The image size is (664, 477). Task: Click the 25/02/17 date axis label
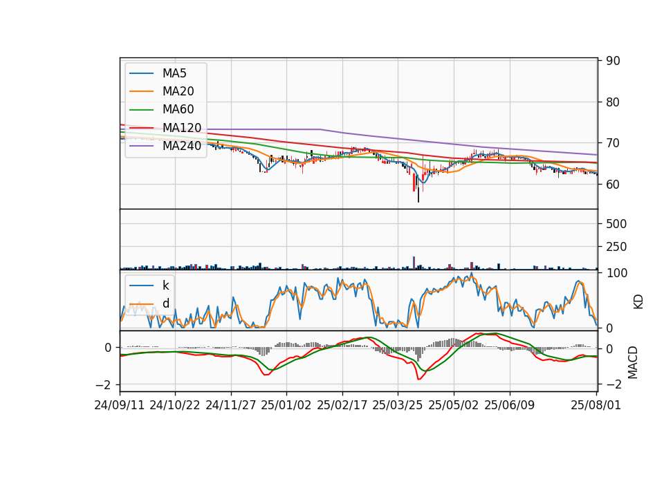point(342,405)
